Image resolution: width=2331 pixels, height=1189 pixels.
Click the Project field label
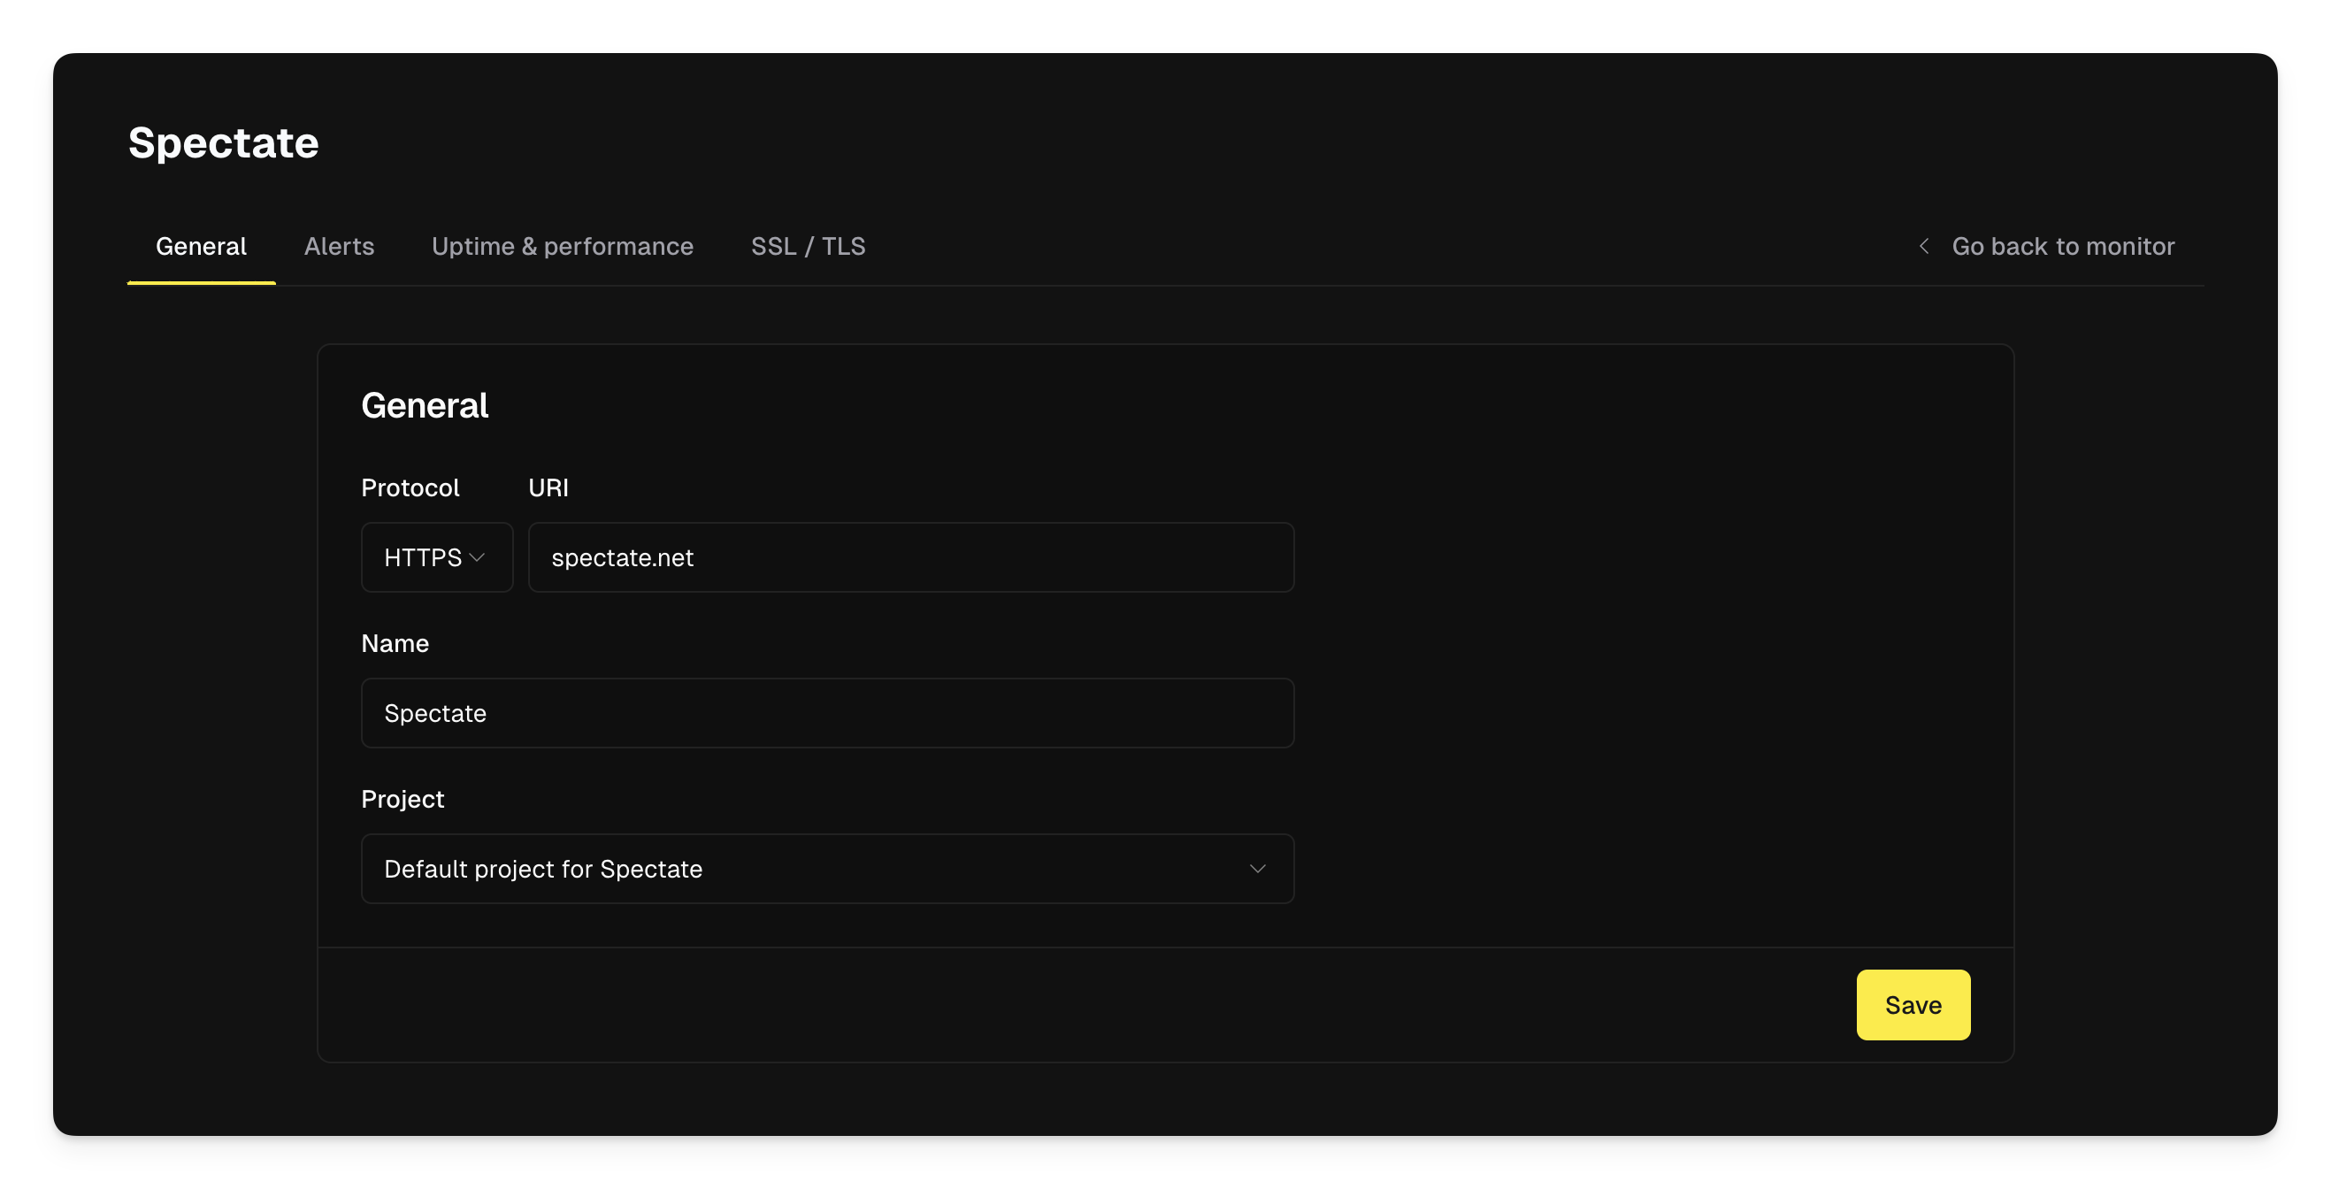(402, 799)
